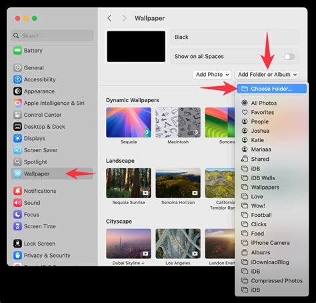Open Screen Saver icon

[x=17, y=150]
